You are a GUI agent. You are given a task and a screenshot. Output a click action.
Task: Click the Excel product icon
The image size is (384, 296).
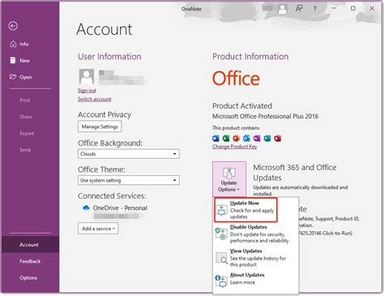click(226, 139)
